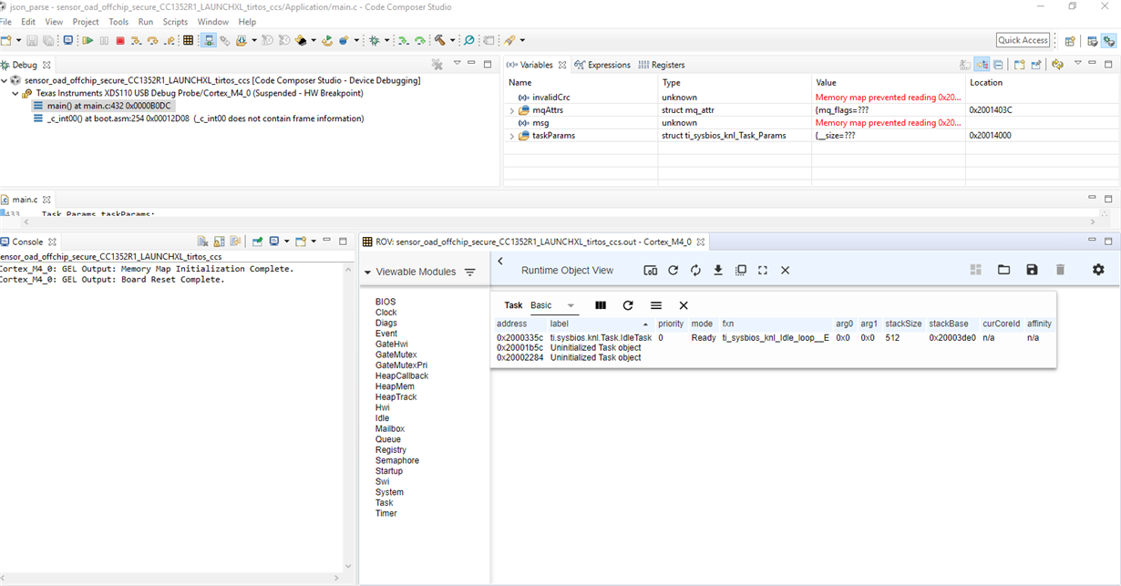Open the Project menu
The image size is (1121, 586).
(86, 22)
